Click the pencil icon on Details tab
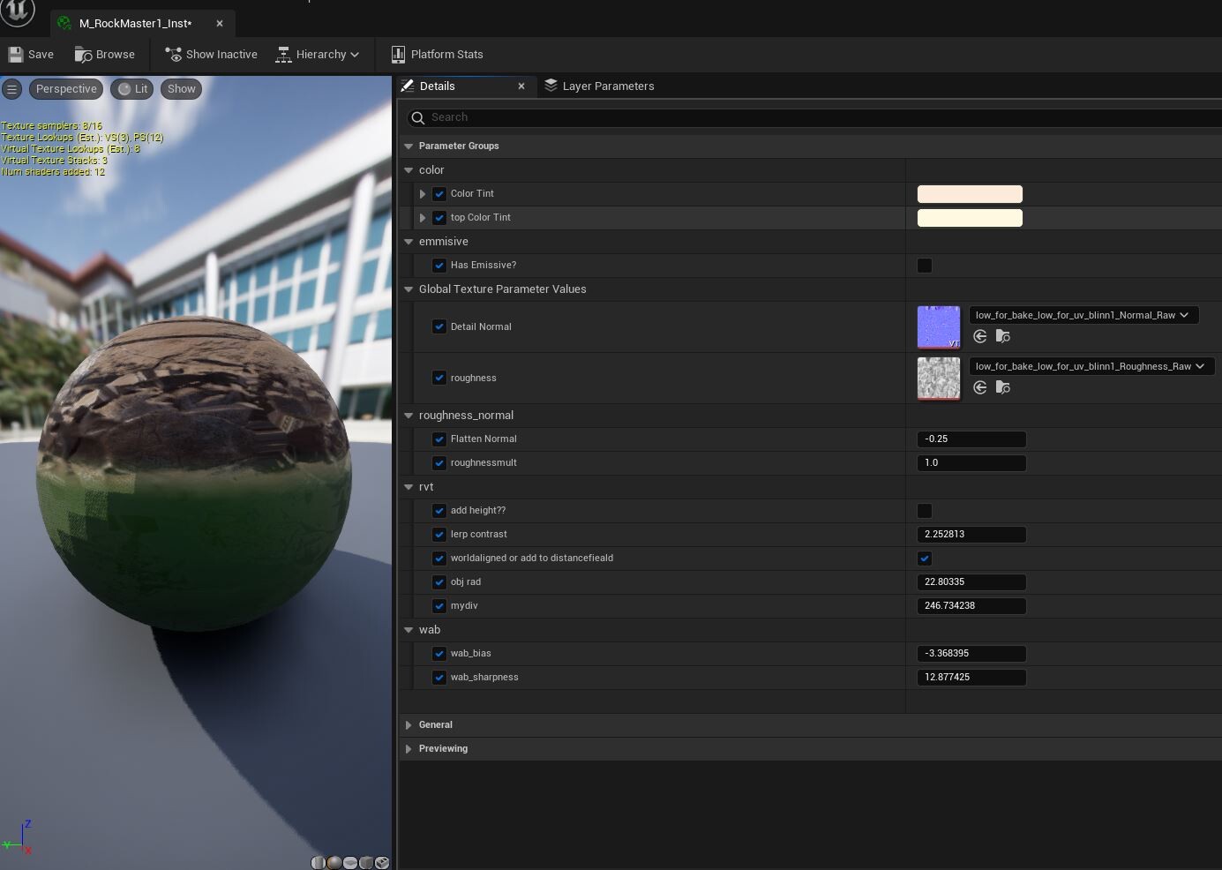The height and width of the screenshot is (870, 1222). point(407,86)
